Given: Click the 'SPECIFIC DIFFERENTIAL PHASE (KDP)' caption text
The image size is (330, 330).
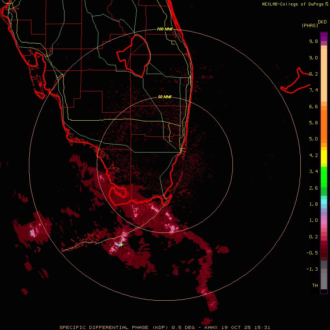Looking at the screenshot, I should point(114,327).
